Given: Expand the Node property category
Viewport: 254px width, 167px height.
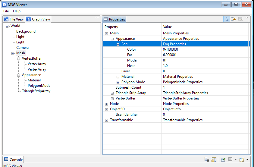Looking at the screenshot, I should (x=106, y=104).
